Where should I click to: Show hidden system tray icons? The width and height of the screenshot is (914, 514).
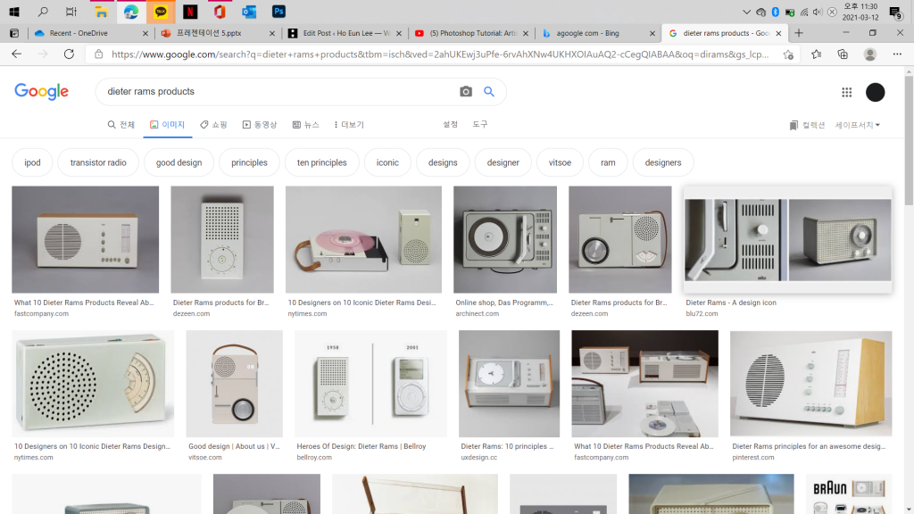[x=746, y=12]
